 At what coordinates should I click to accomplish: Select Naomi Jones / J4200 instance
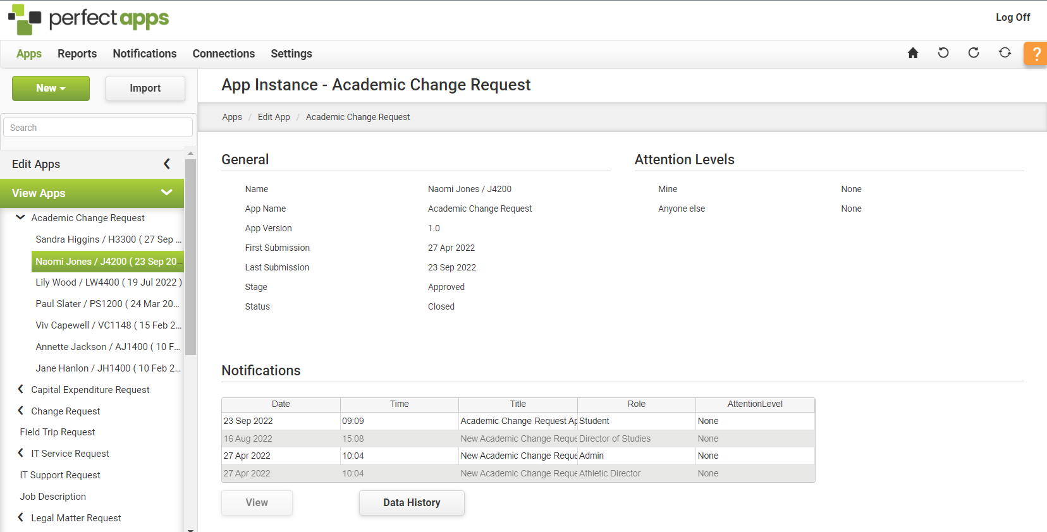click(x=107, y=261)
